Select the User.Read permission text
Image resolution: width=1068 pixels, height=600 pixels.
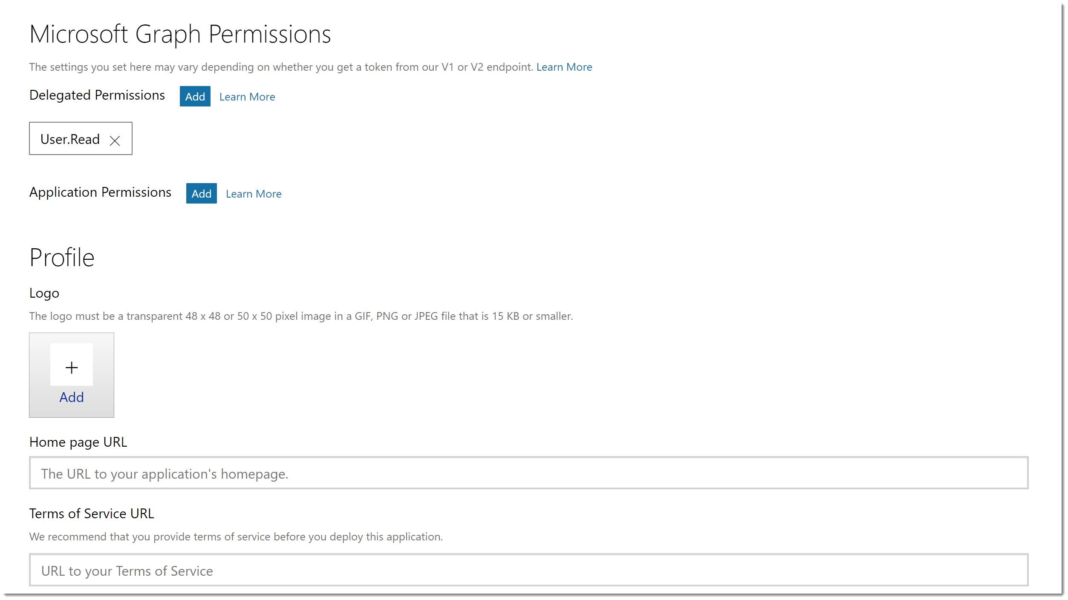click(x=70, y=139)
